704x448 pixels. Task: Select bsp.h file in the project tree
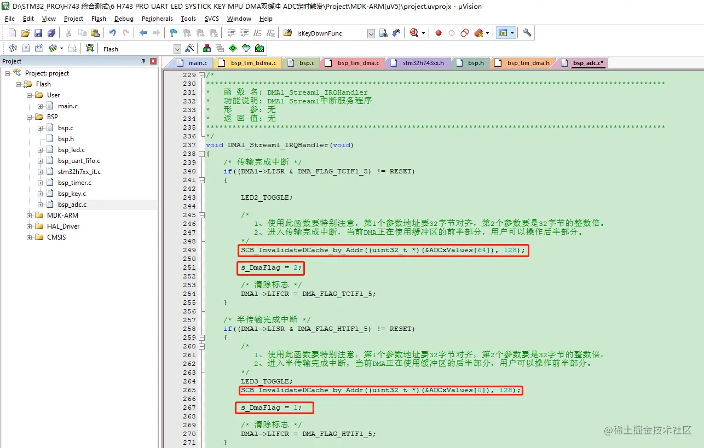pyautogui.click(x=66, y=139)
